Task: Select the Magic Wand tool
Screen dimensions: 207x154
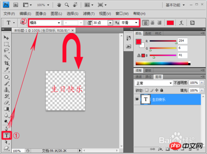Action: pyautogui.click(x=6, y=57)
